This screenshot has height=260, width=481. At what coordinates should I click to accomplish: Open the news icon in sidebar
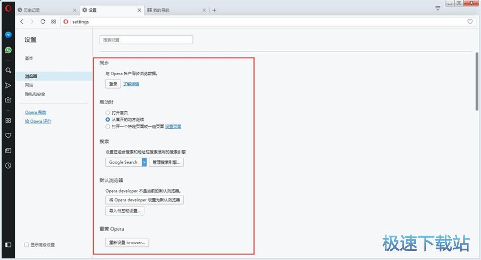click(x=8, y=150)
